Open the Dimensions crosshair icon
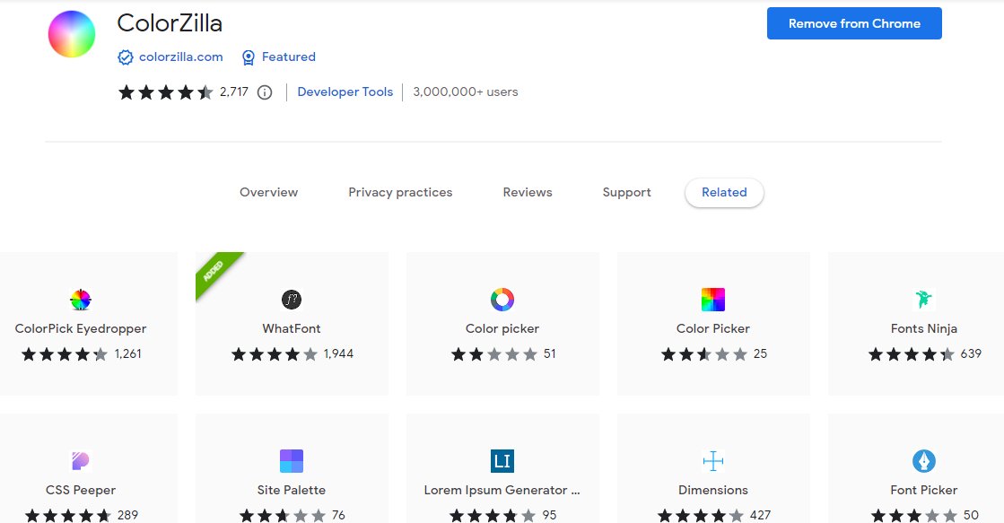 [x=712, y=460]
